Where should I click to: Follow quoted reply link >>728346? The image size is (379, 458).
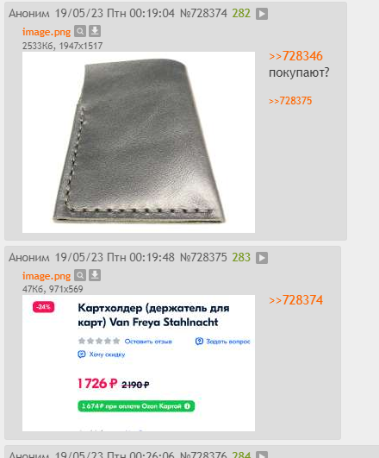pyautogui.click(x=295, y=56)
